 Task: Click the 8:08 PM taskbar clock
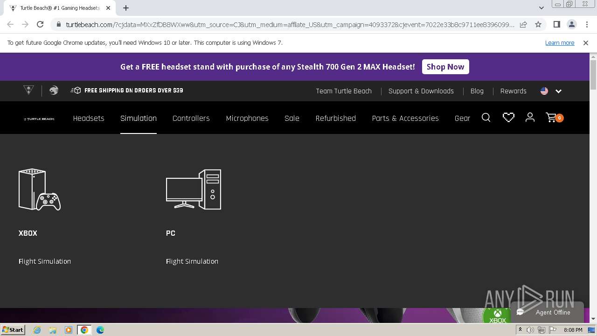pos(573,330)
